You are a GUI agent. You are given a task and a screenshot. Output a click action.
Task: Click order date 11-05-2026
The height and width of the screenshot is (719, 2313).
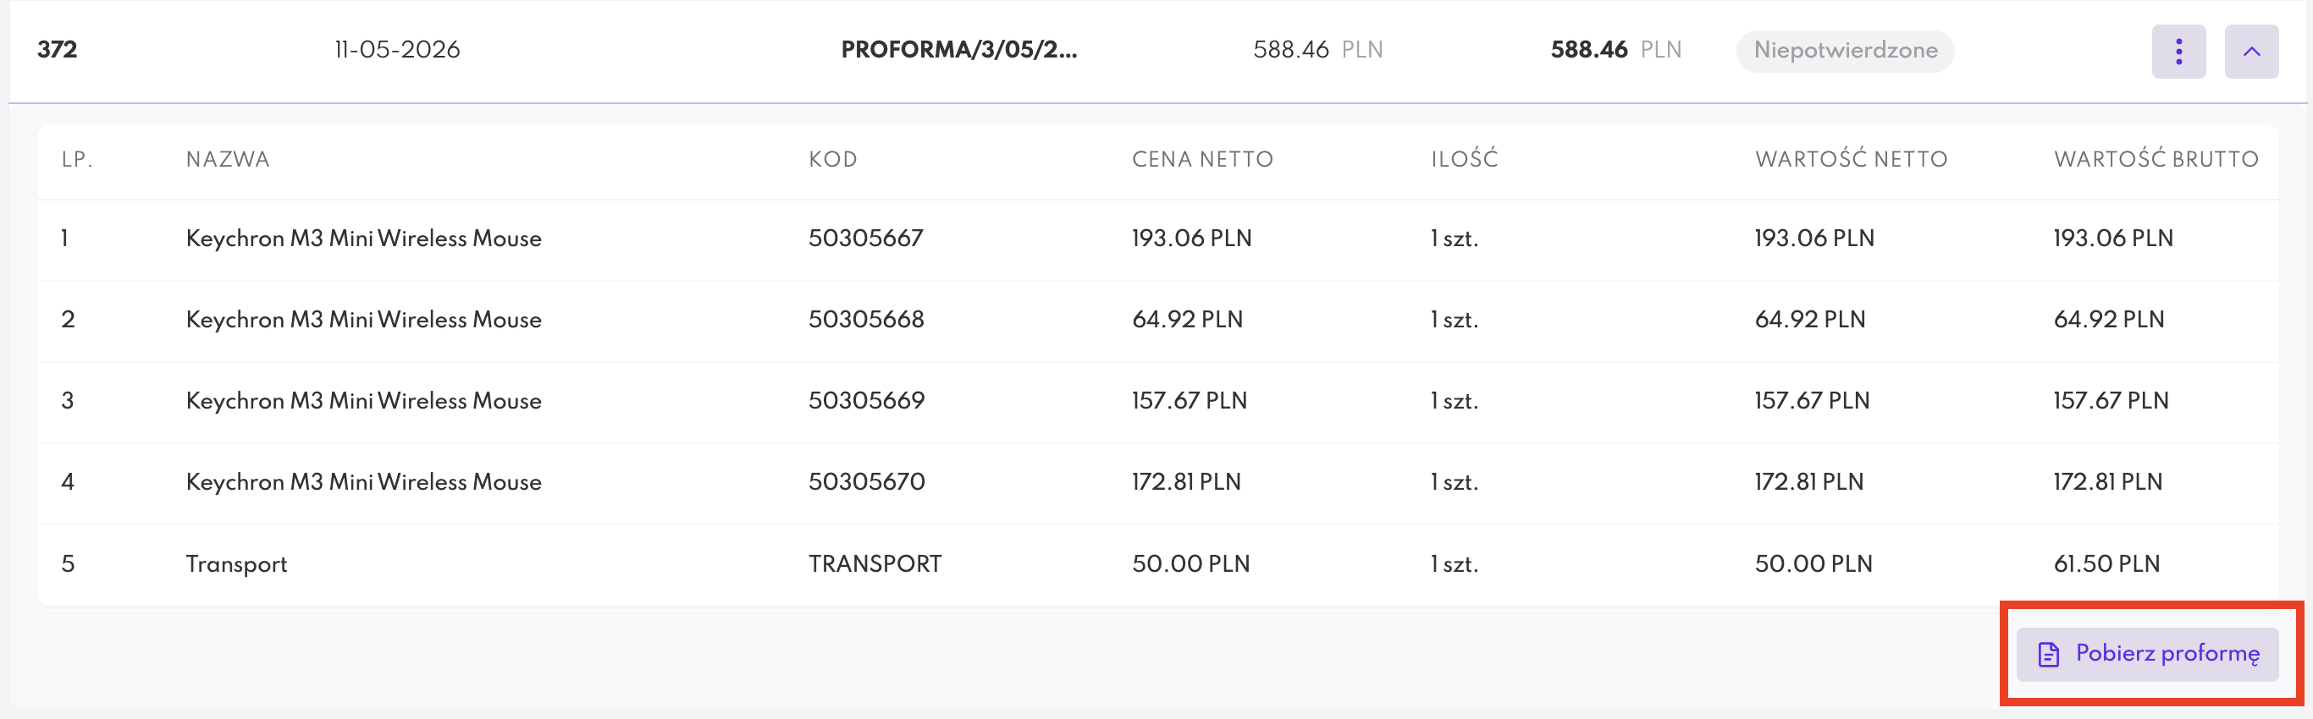click(x=397, y=49)
